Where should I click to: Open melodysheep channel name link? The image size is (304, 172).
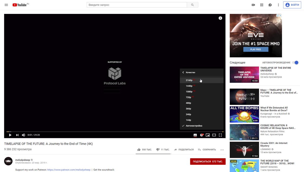pos(23,160)
